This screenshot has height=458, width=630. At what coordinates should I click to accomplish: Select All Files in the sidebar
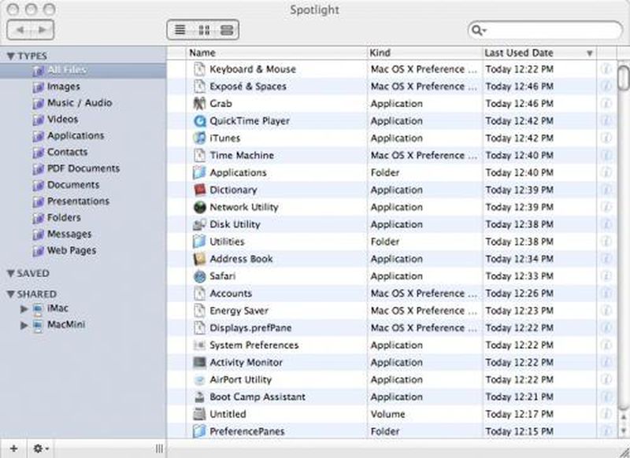pyautogui.click(x=83, y=70)
